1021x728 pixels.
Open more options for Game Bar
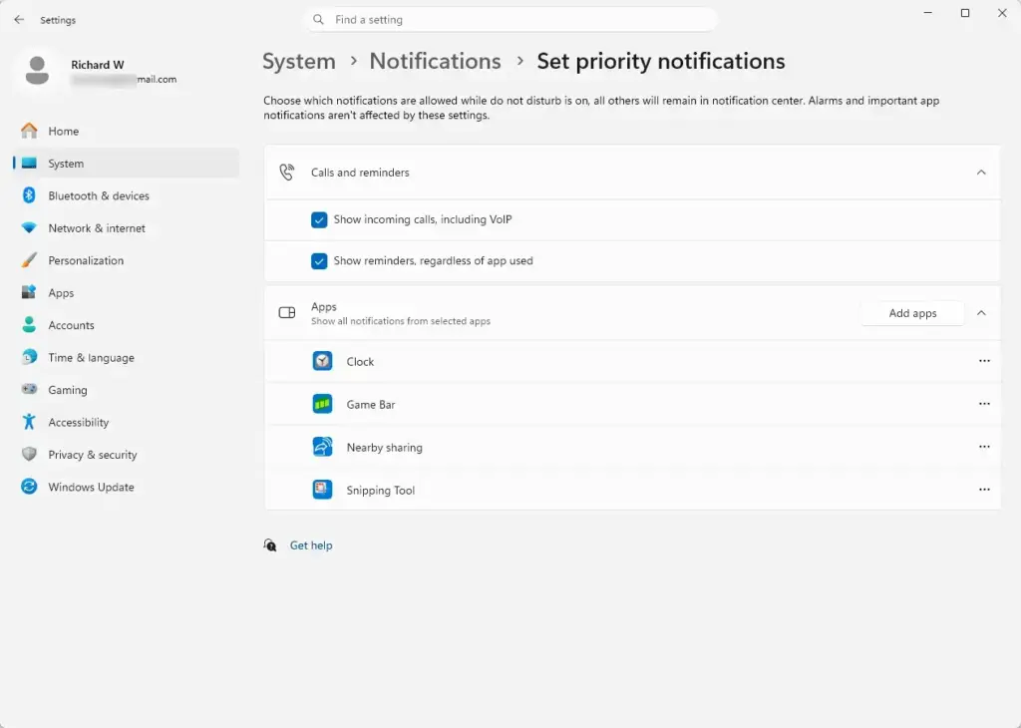point(984,404)
